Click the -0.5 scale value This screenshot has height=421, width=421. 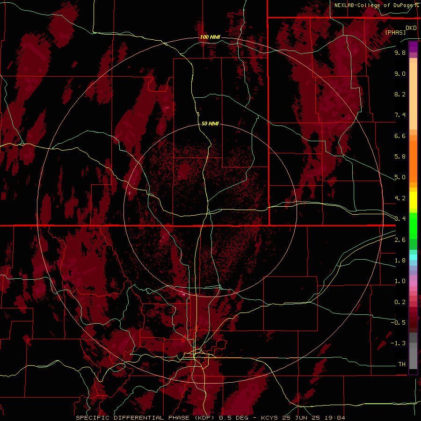point(398,323)
